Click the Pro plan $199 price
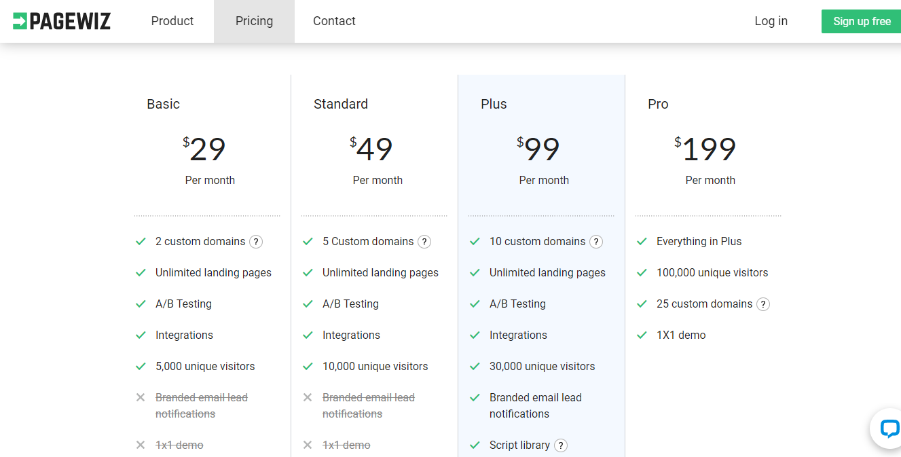The image size is (901, 457). tap(707, 150)
